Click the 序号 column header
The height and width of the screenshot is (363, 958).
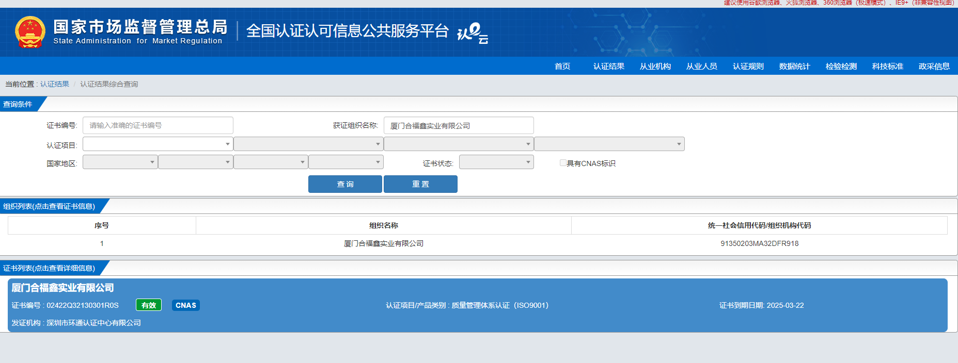102,225
